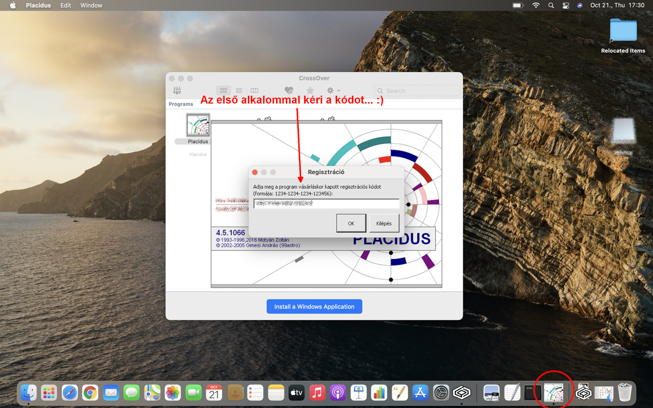Open the black exec terminal icon in Dock

coord(533,393)
